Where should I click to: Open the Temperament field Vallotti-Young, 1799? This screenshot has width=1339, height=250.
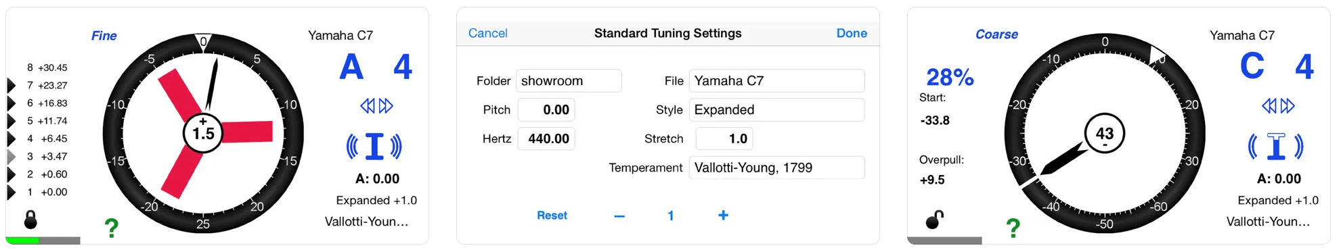(776, 168)
